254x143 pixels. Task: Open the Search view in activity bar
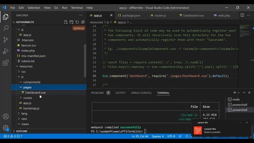6,28
